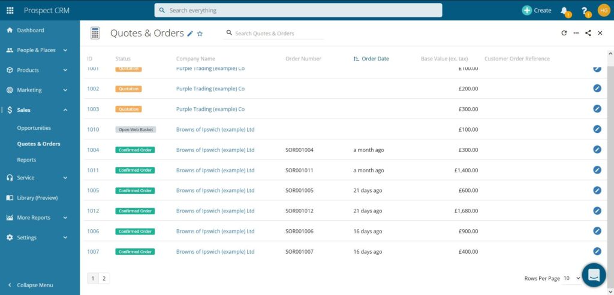
Task: Edit row 1011 with pencil icon
Action: 597,169
